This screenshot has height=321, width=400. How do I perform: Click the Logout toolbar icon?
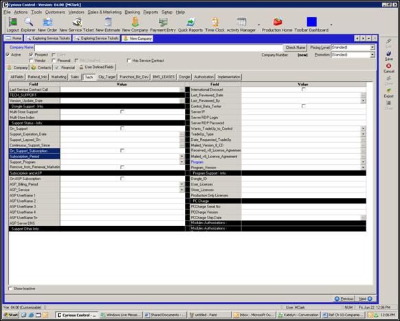(12, 22)
